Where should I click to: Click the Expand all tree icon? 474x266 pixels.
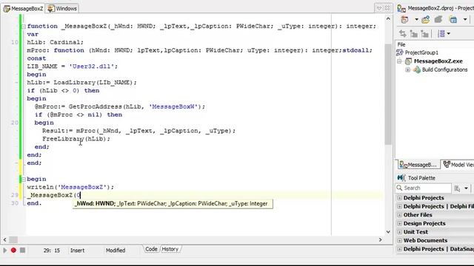(x=414, y=34)
